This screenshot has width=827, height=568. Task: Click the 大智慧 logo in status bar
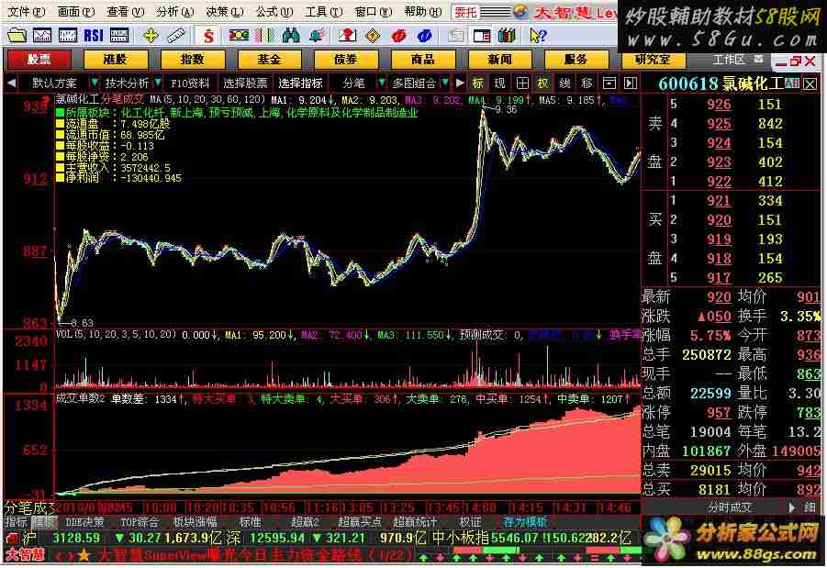(24, 554)
